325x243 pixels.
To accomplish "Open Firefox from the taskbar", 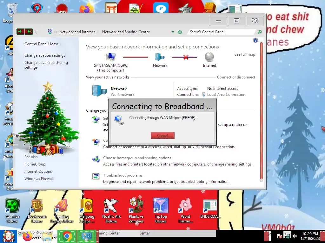I will (x=27, y=237).
